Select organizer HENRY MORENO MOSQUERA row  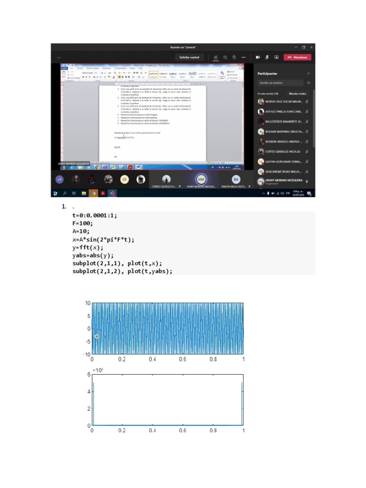click(284, 182)
